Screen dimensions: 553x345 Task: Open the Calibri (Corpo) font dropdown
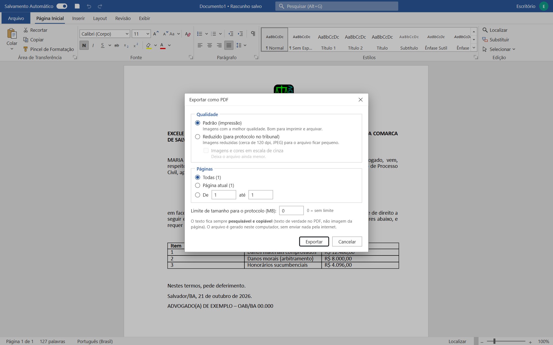click(127, 34)
